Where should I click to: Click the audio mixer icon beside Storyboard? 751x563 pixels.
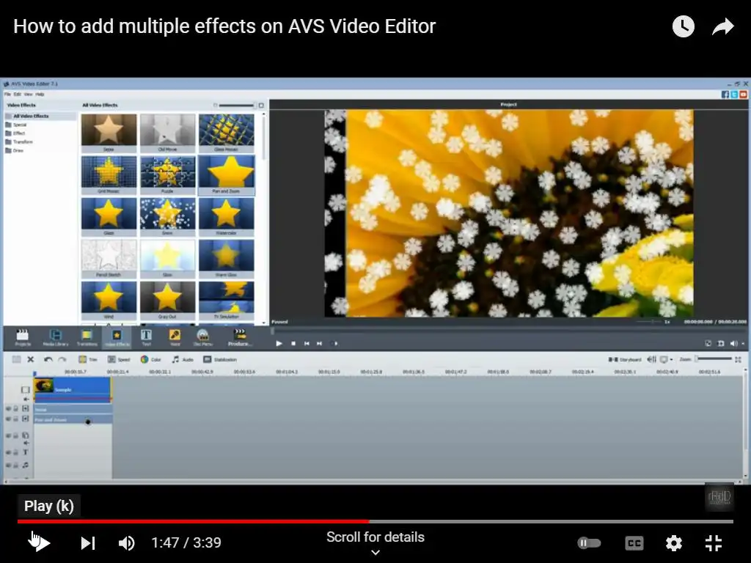651,359
